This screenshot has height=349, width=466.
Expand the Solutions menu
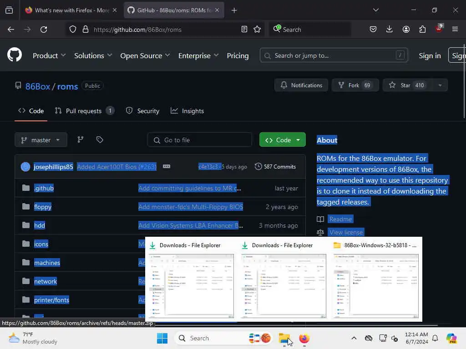(x=93, y=55)
